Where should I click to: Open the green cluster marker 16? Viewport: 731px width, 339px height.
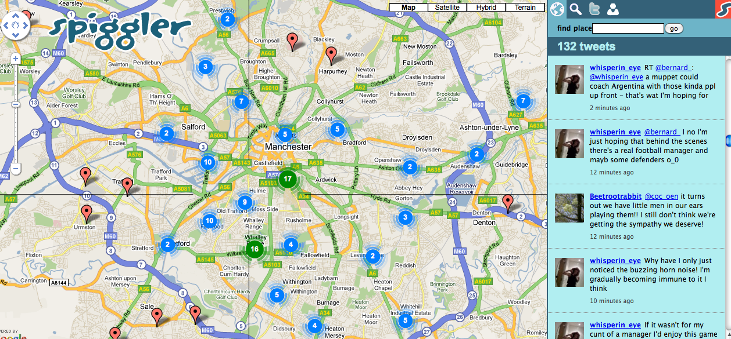coord(254,249)
